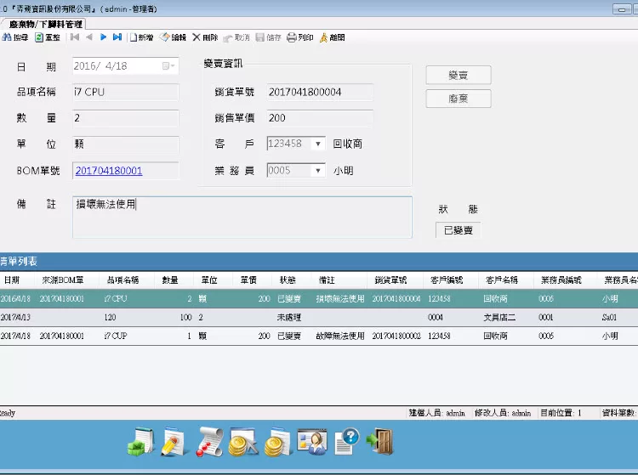The image size is (638, 475).
Task: Go to the next record arrow
Action: [x=103, y=37]
